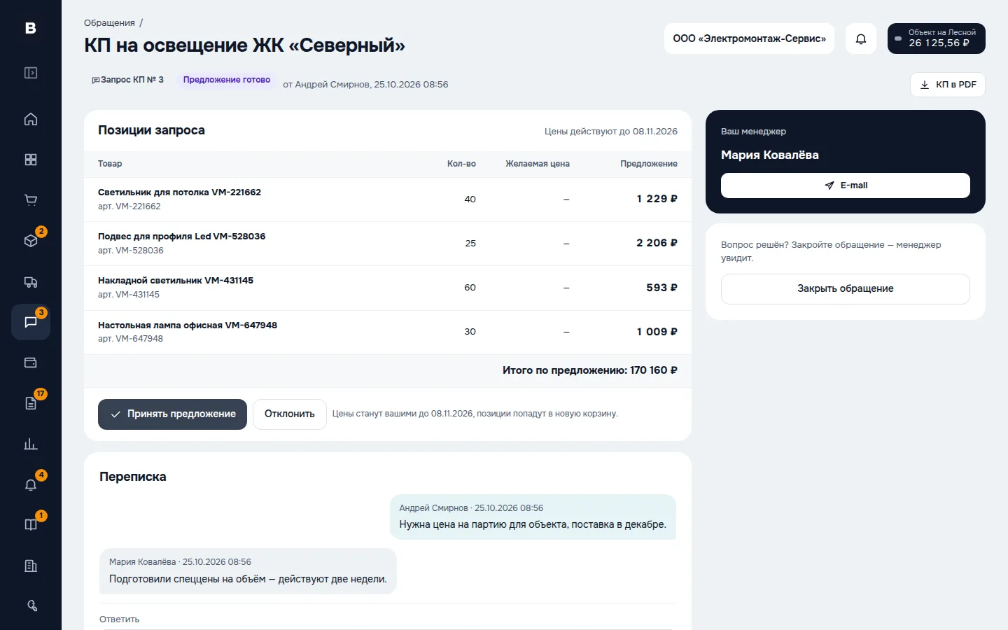Image resolution: width=1008 pixels, height=630 pixels.
Task: Open the catalog grid icon
Action: (x=31, y=160)
